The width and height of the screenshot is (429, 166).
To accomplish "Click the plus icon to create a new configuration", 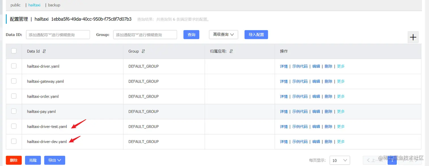I will click(413, 37).
